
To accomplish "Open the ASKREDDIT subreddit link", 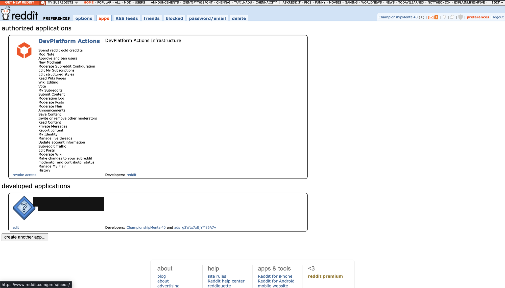I will 292,3.
